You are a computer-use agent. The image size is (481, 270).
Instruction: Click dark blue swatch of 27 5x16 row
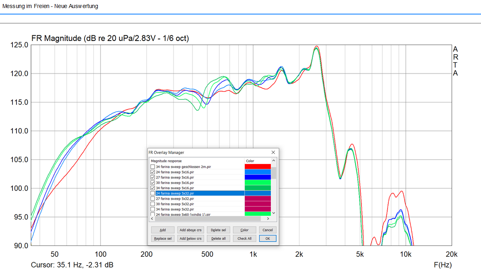pos(258,177)
